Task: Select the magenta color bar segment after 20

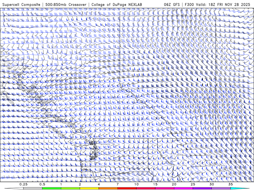Action: 184,188
